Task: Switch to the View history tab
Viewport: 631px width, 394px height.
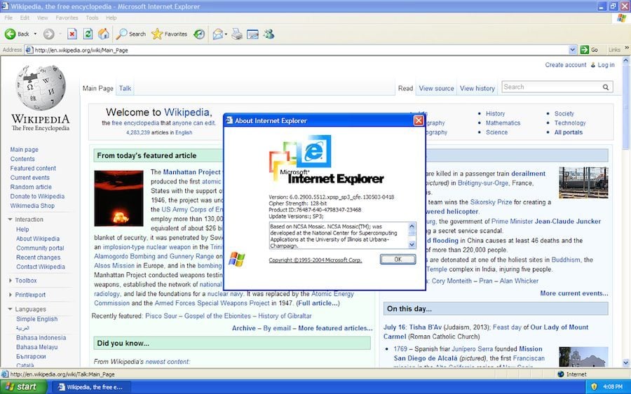Action: (x=477, y=88)
